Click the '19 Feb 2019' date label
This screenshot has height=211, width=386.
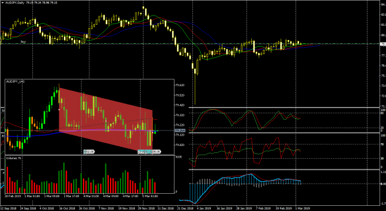coord(283,208)
